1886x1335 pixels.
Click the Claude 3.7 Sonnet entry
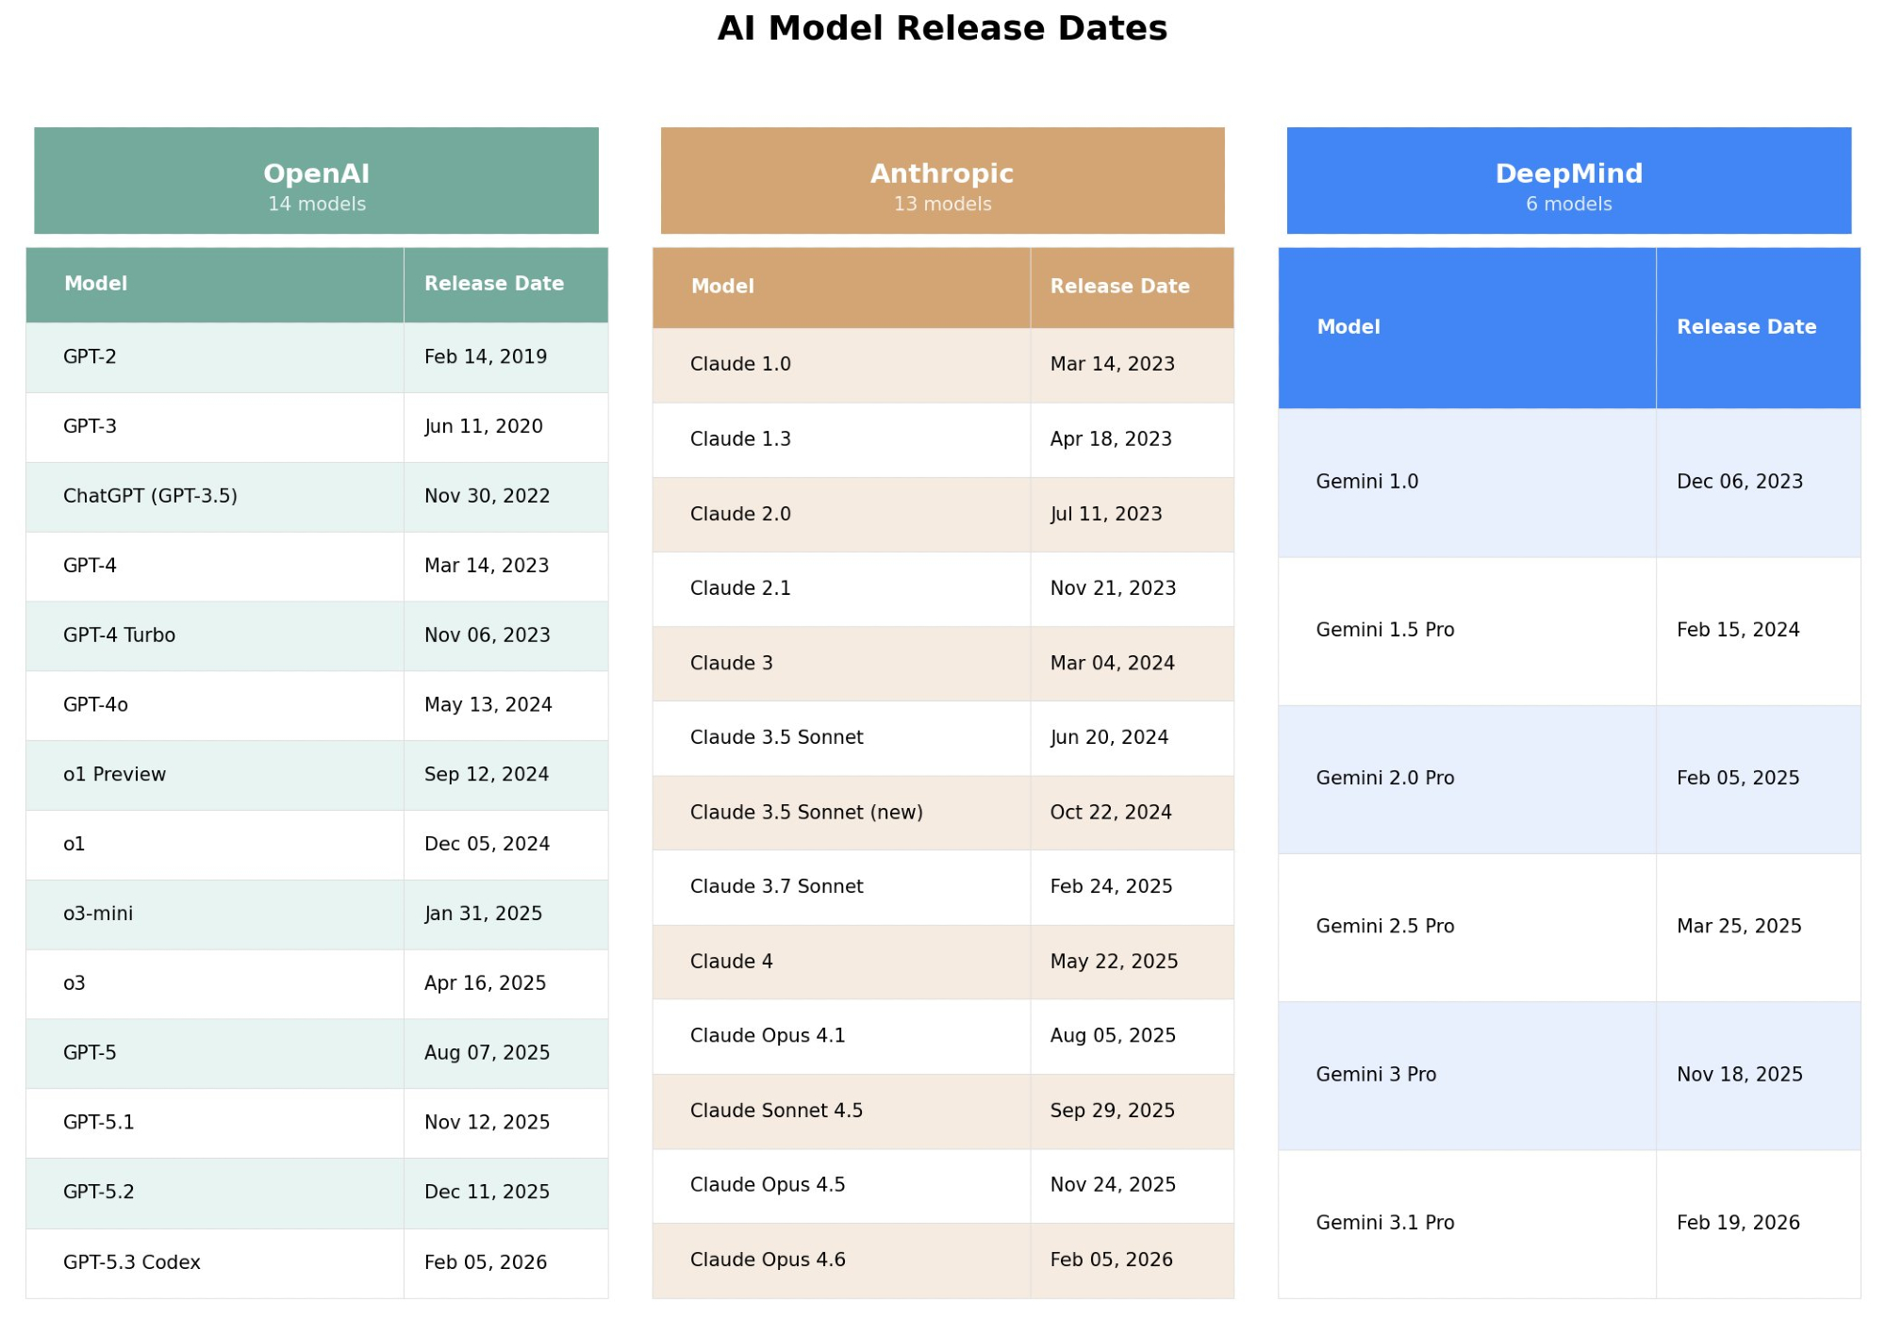(x=776, y=886)
